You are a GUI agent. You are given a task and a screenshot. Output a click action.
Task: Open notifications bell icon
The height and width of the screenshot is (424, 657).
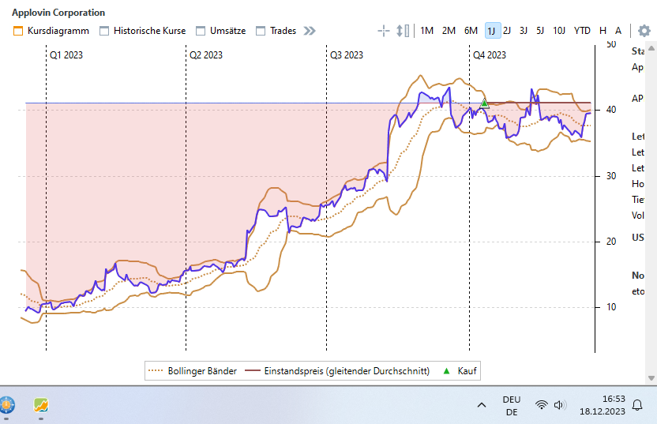pos(637,405)
